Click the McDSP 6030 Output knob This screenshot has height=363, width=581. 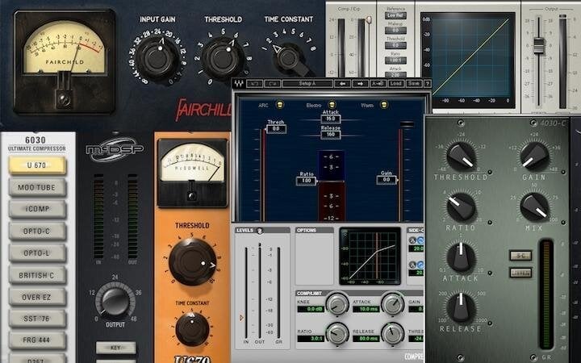pos(115,301)
